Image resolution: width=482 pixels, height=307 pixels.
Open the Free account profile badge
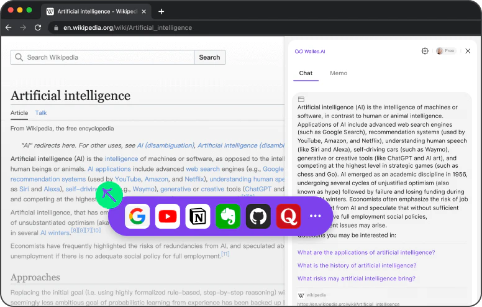(x=445, y=51)
